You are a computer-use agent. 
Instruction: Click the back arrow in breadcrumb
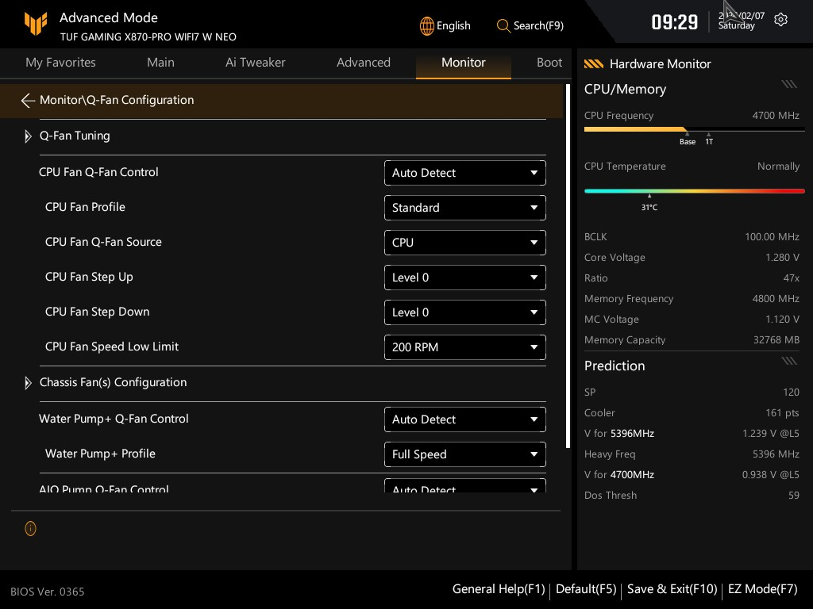point(28,100)
